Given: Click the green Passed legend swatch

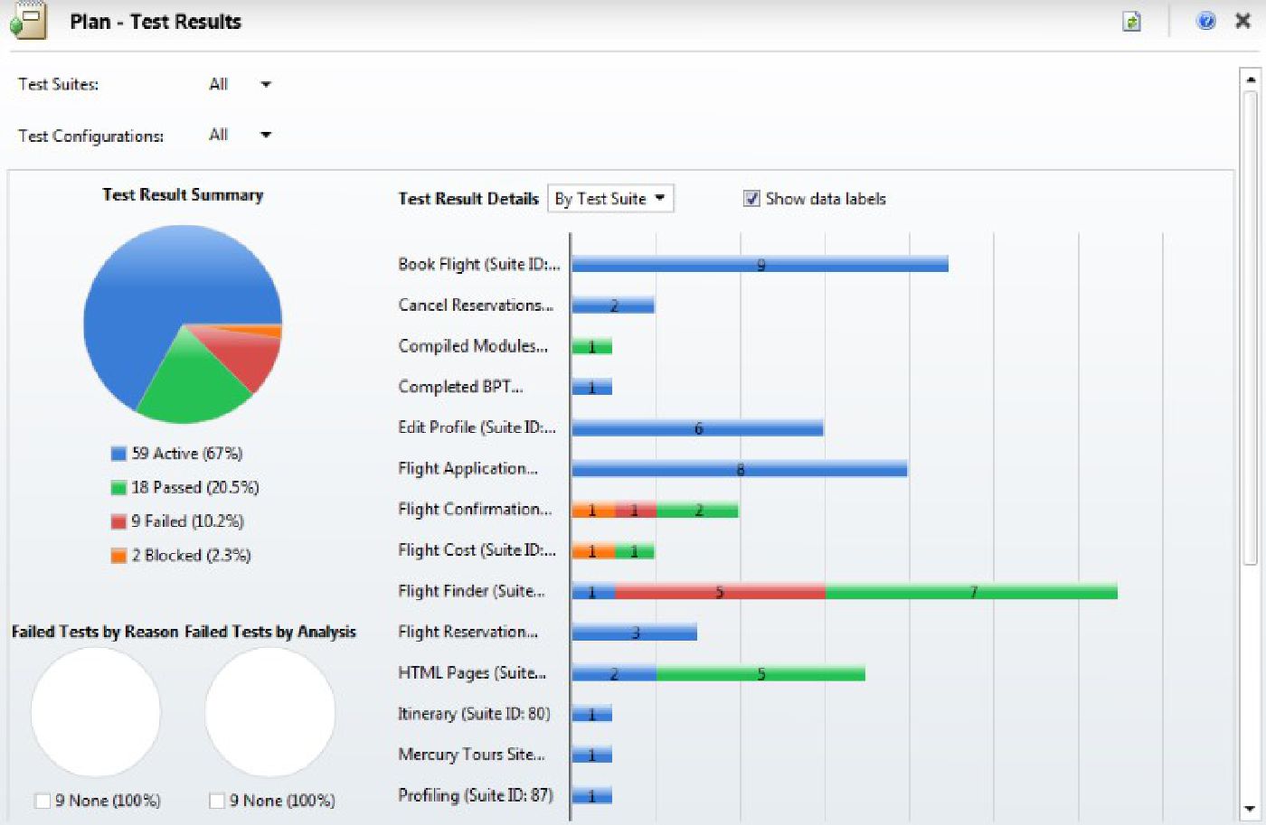Looking at the screenshot, I should 118,488.
